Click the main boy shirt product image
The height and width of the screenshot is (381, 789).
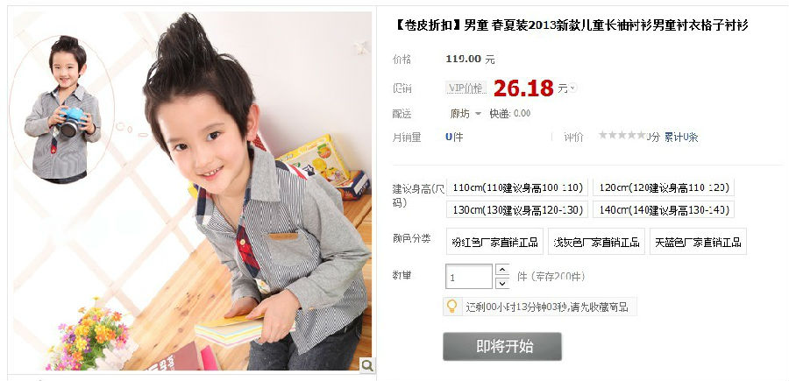[x=193, y=191]
